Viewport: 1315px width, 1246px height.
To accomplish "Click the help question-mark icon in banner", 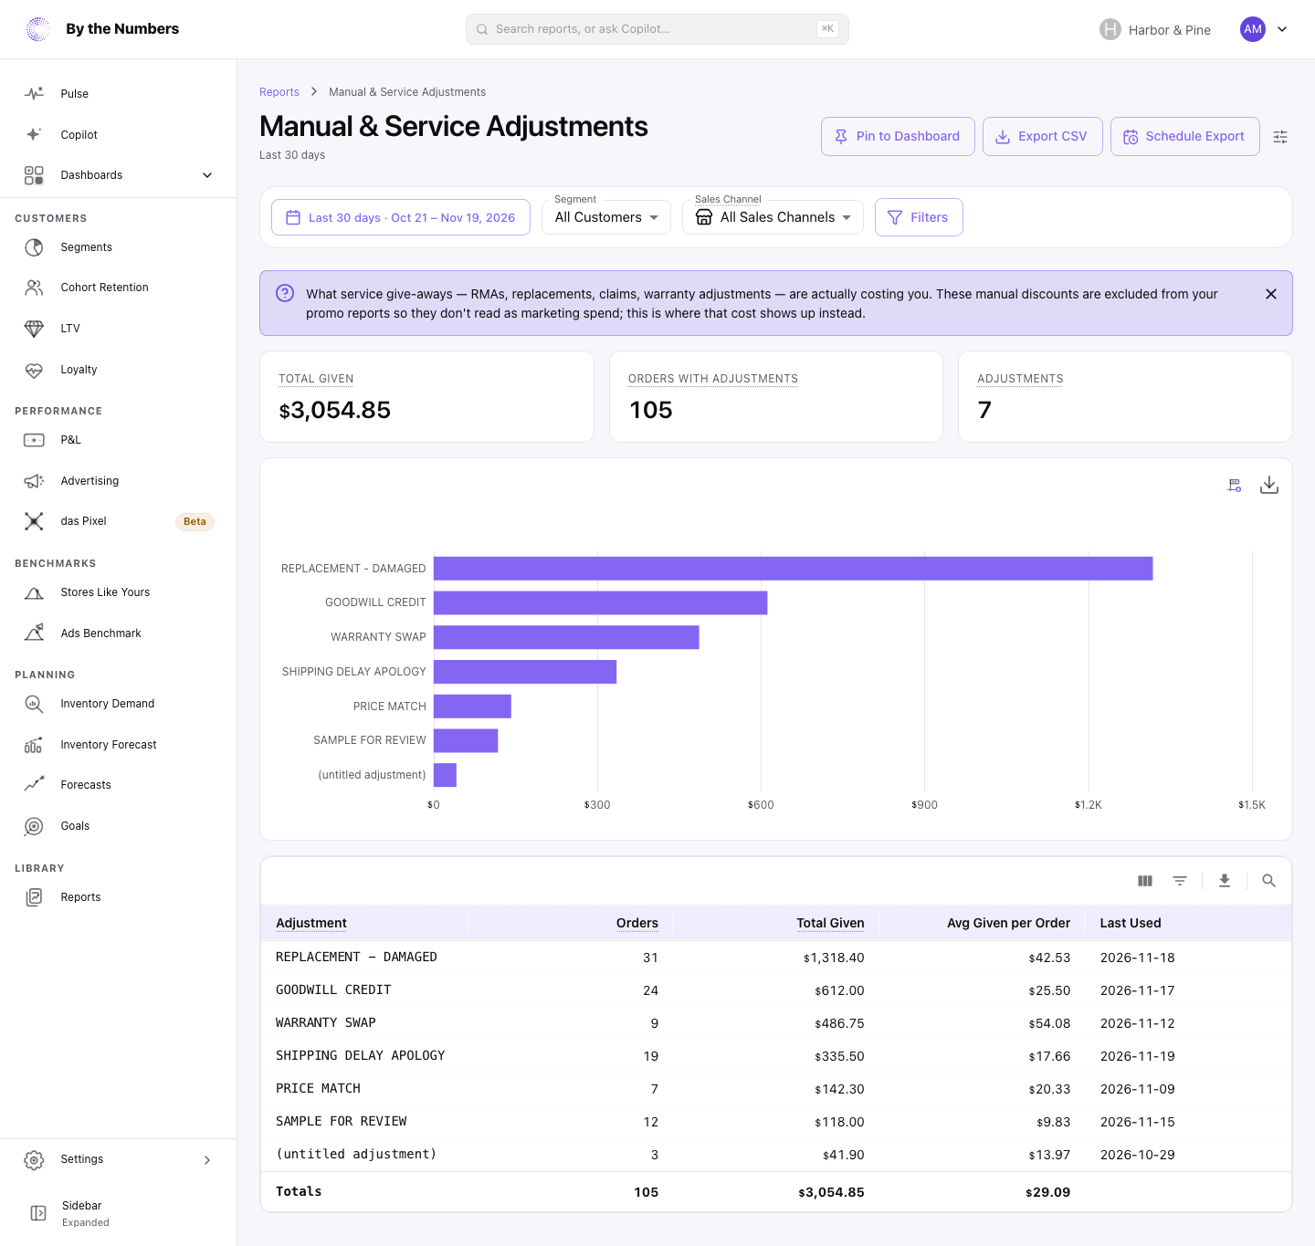I will 285,293.
